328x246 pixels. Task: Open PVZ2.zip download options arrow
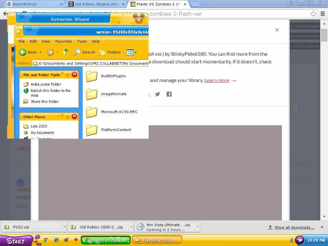(64, 227)
